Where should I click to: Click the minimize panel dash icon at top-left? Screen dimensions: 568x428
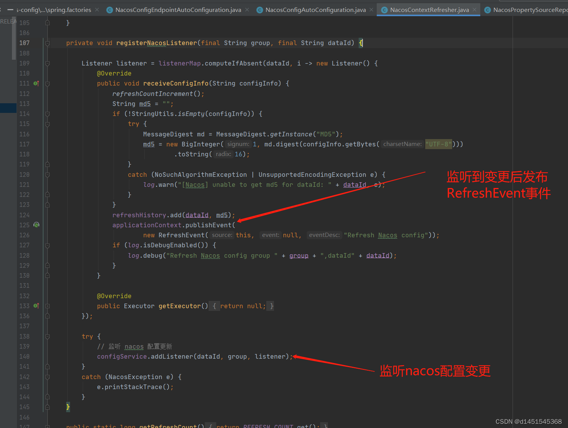(x=10, y=10)
